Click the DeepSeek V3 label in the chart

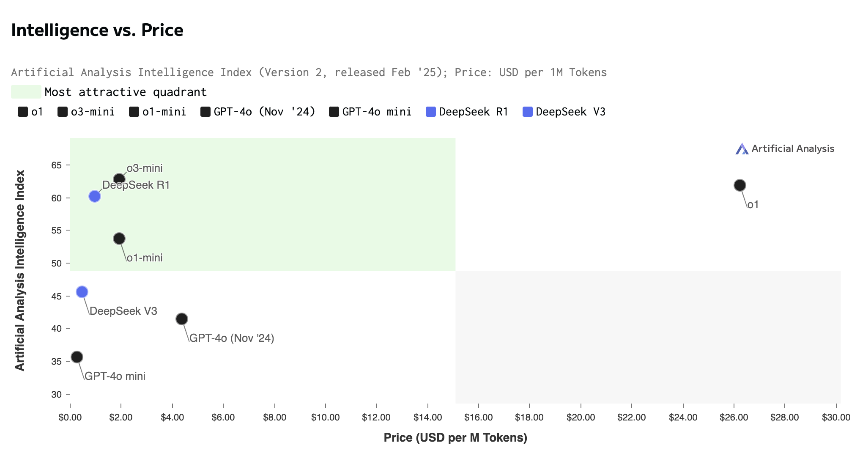(123, 311)
